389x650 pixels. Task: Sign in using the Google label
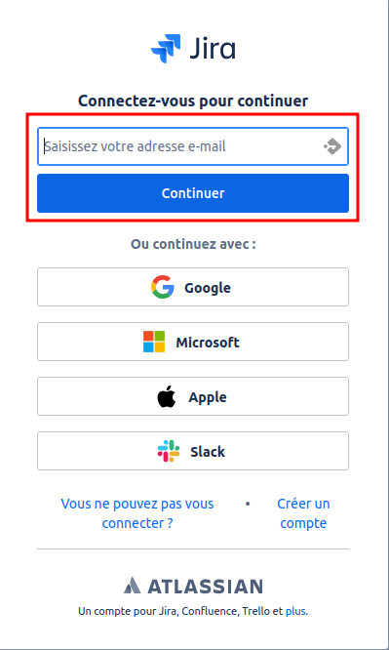click(x=208, y=288)
